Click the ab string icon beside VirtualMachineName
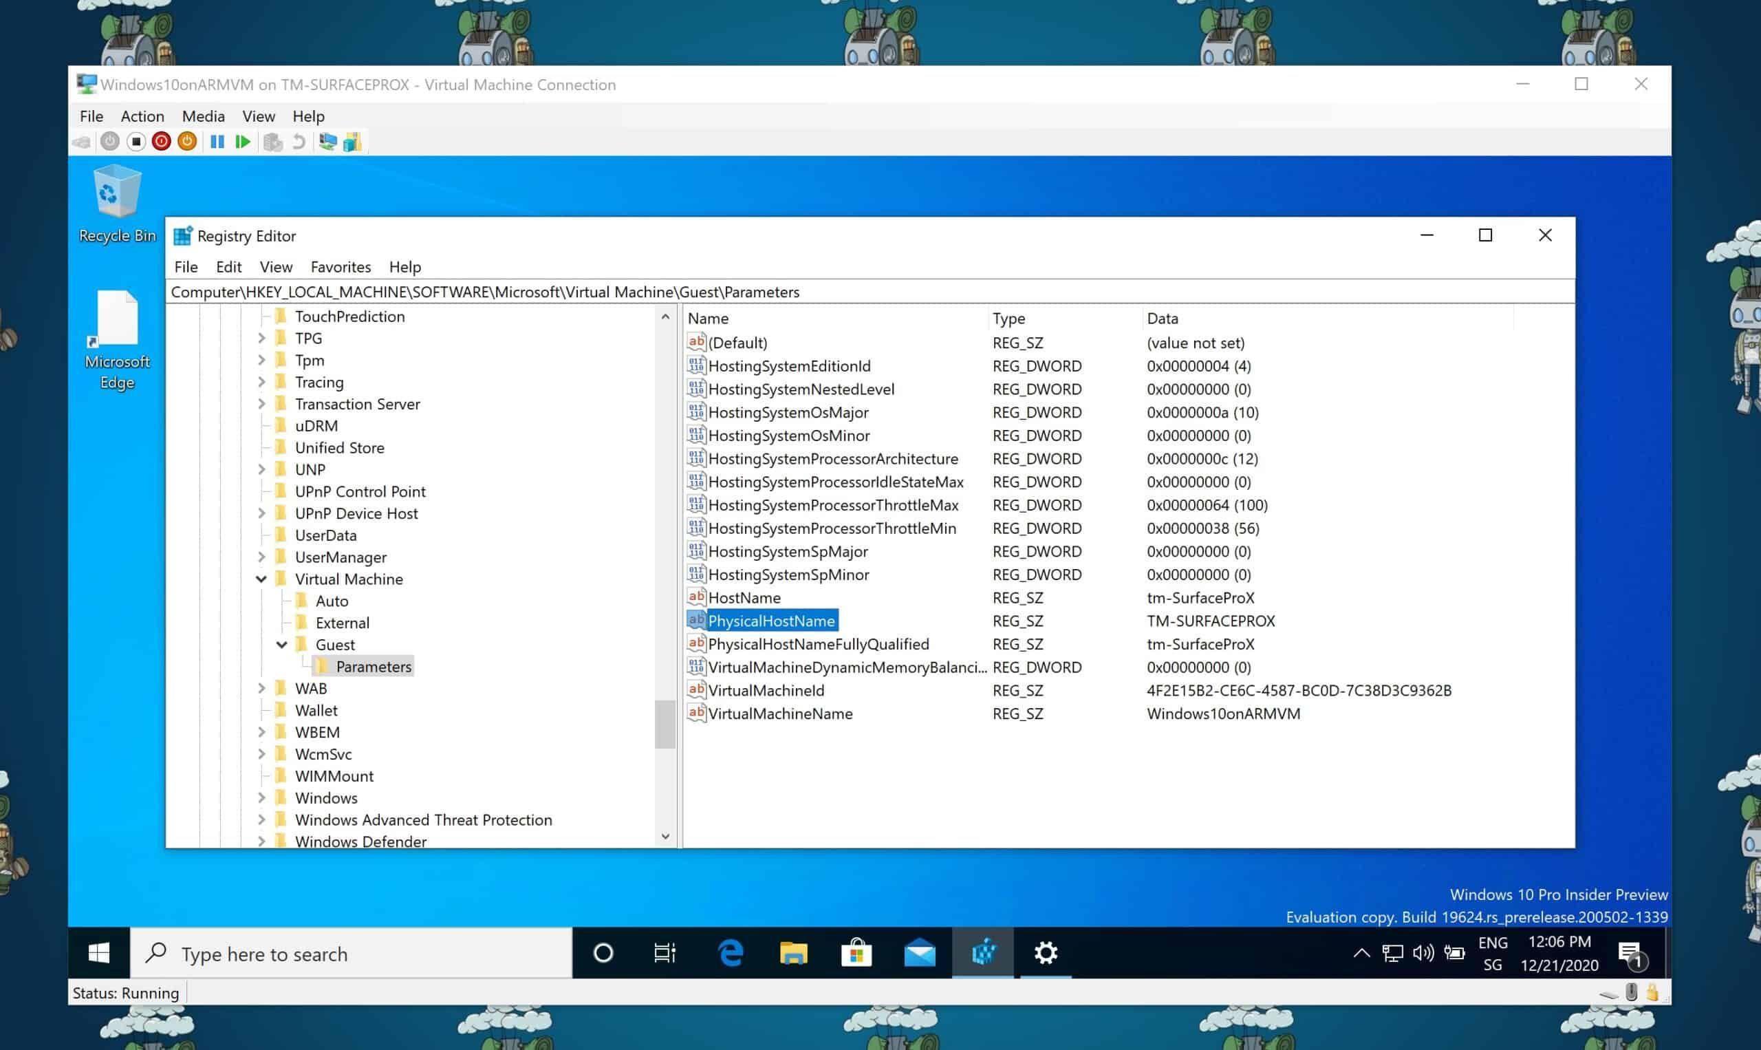 pos(696,714)
